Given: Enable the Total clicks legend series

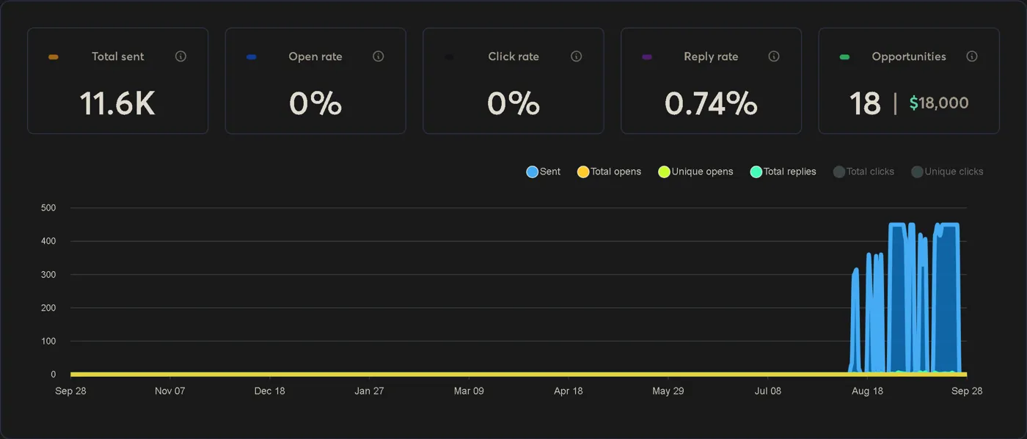Looking at the screenshot, I should pyautogui.click(x=864, y=171).
